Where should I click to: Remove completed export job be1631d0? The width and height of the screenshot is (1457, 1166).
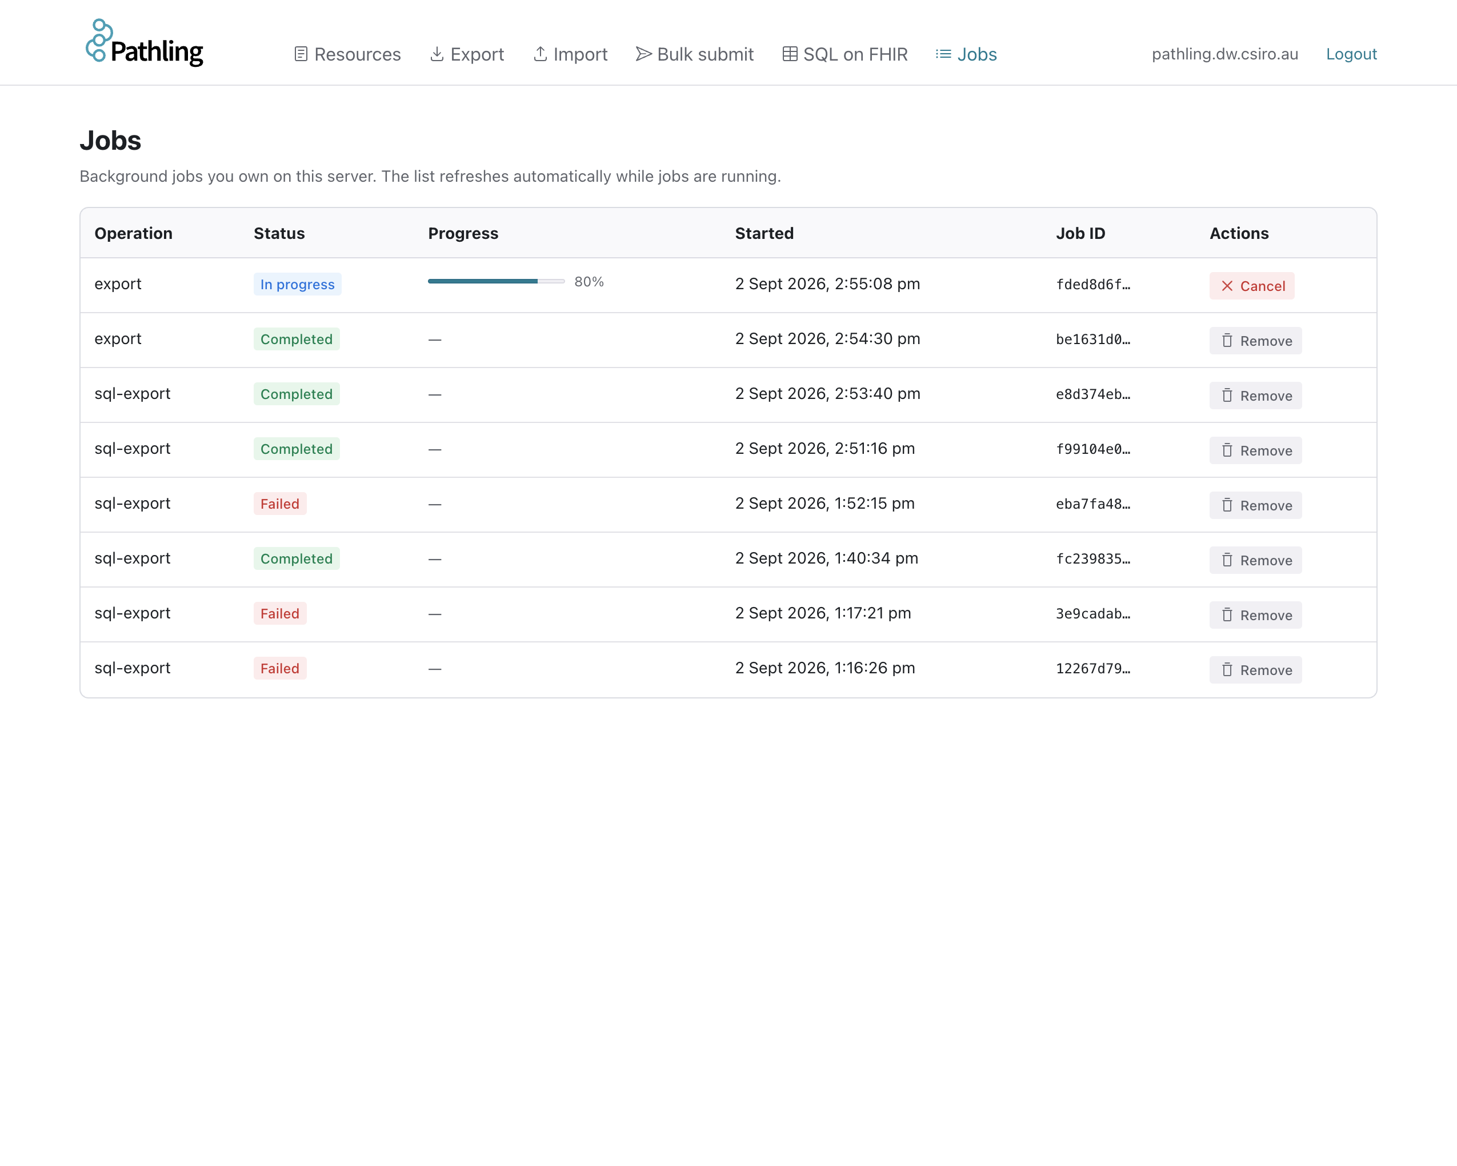[x=1255, y=341]
